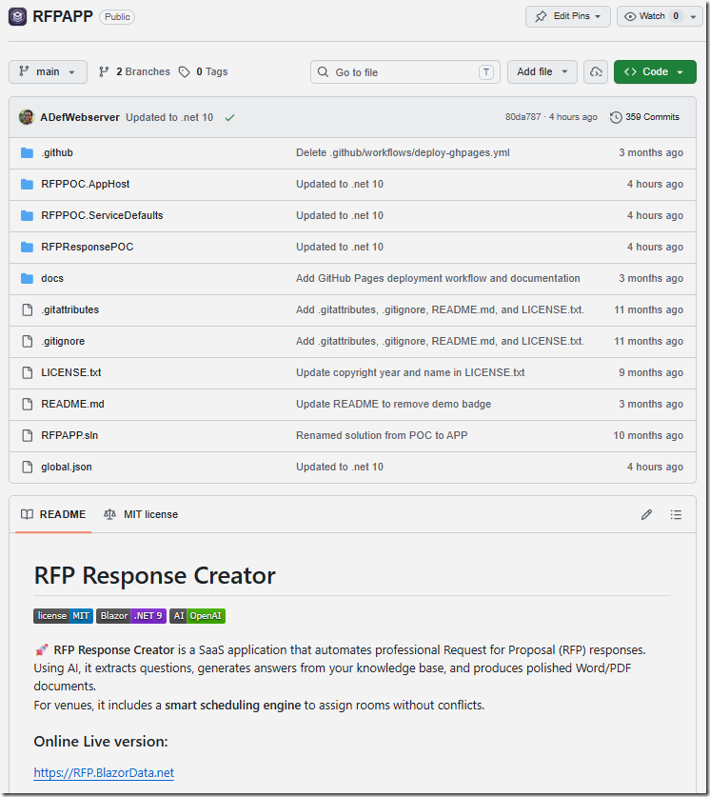Open the Add file dropdown
The width and height of the screenshot is (710, 797).
[x=542, y=71]
